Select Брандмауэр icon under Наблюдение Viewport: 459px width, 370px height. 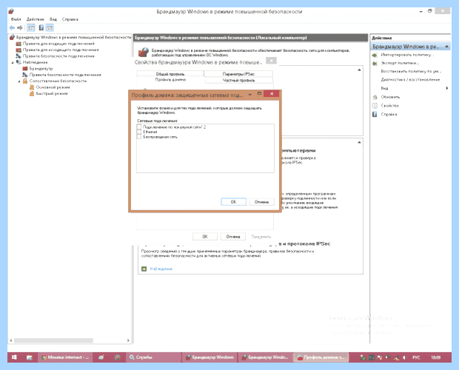point(25,68)
